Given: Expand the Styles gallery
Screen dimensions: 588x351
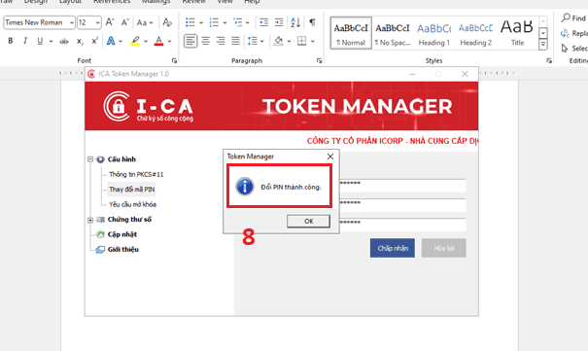Looking at the screenshot, I should [x=543, y=45].
